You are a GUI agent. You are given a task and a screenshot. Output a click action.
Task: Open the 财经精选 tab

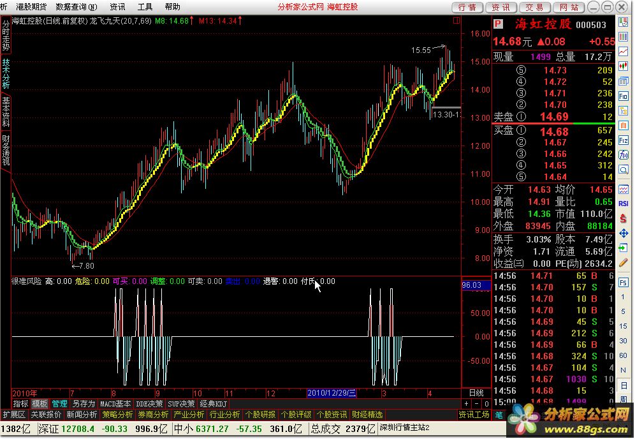367,415
